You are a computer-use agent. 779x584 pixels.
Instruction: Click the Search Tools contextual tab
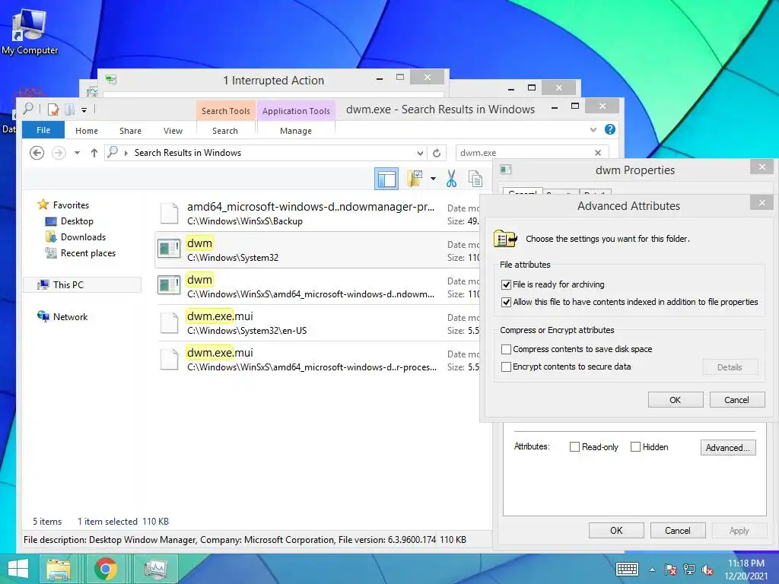coord(225,111)
